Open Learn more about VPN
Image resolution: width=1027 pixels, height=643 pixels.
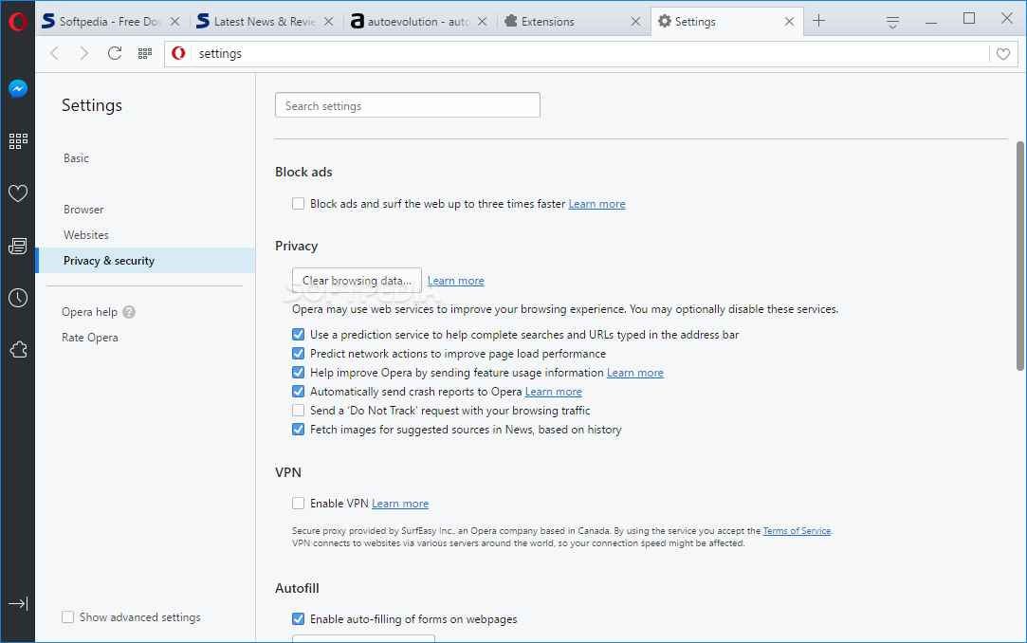click(400, 504)
